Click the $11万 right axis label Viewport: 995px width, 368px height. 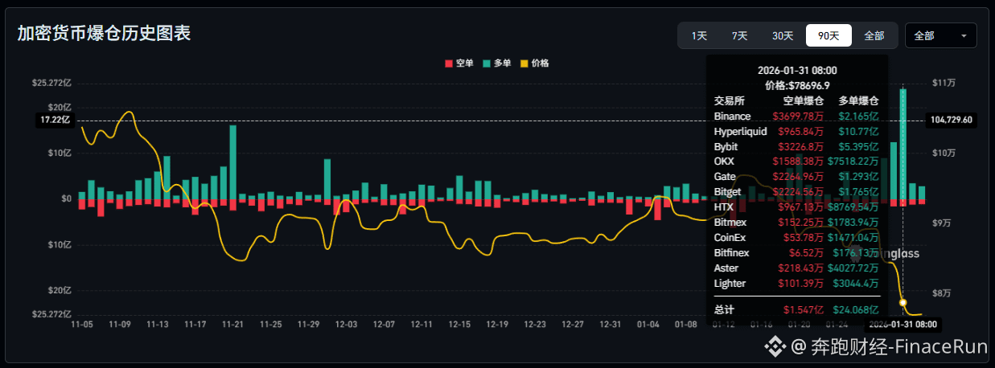943,83
